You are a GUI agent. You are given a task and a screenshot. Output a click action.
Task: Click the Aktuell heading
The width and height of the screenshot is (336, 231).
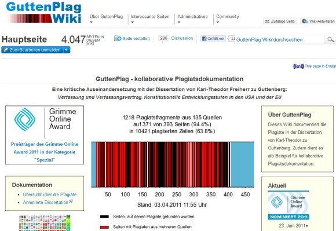(x=277, y=186)
